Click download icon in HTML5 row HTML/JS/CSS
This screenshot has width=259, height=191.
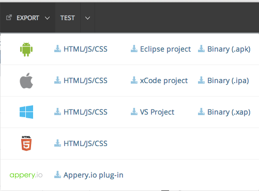pyautogui.click(x=57, y=143)
